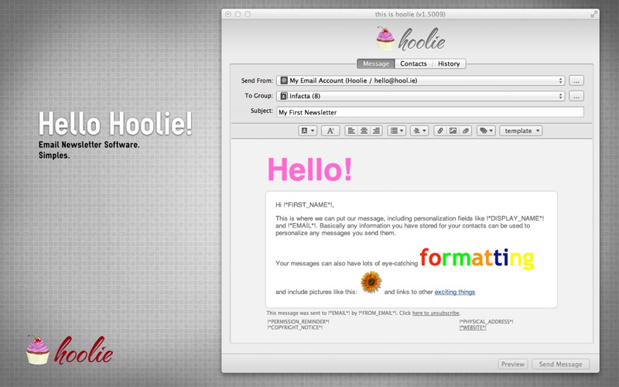Click the !*WEBSITE*! link in footer
Image resolution: width=619 pixels, height=387 pixels.
click(473, 327)
